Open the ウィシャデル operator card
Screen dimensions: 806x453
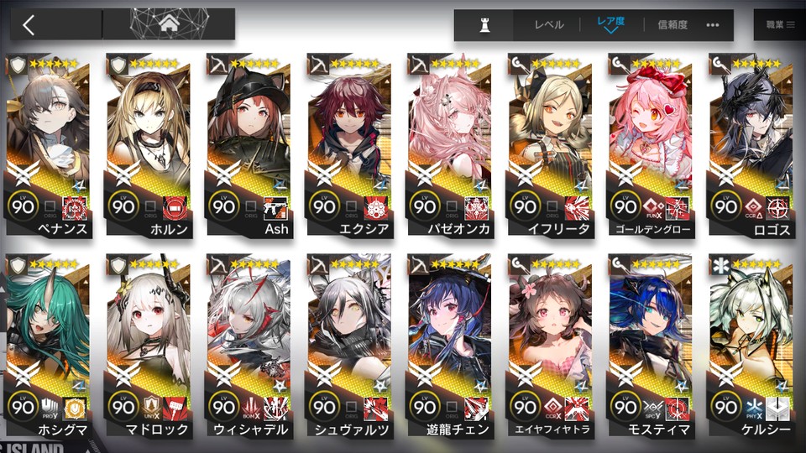click(249, 346)
